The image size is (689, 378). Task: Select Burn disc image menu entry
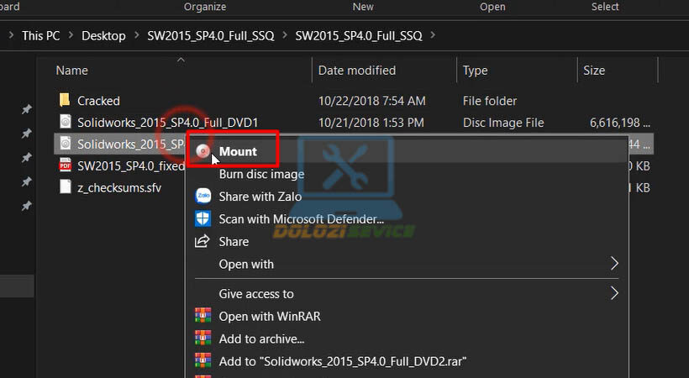point(261,175)
